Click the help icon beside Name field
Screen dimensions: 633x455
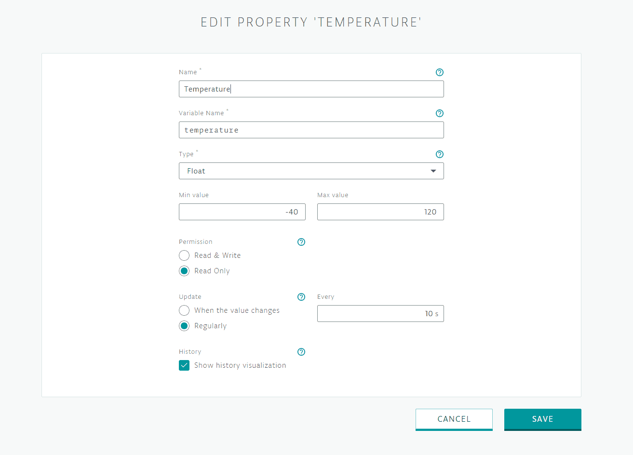tap(439, 72)
